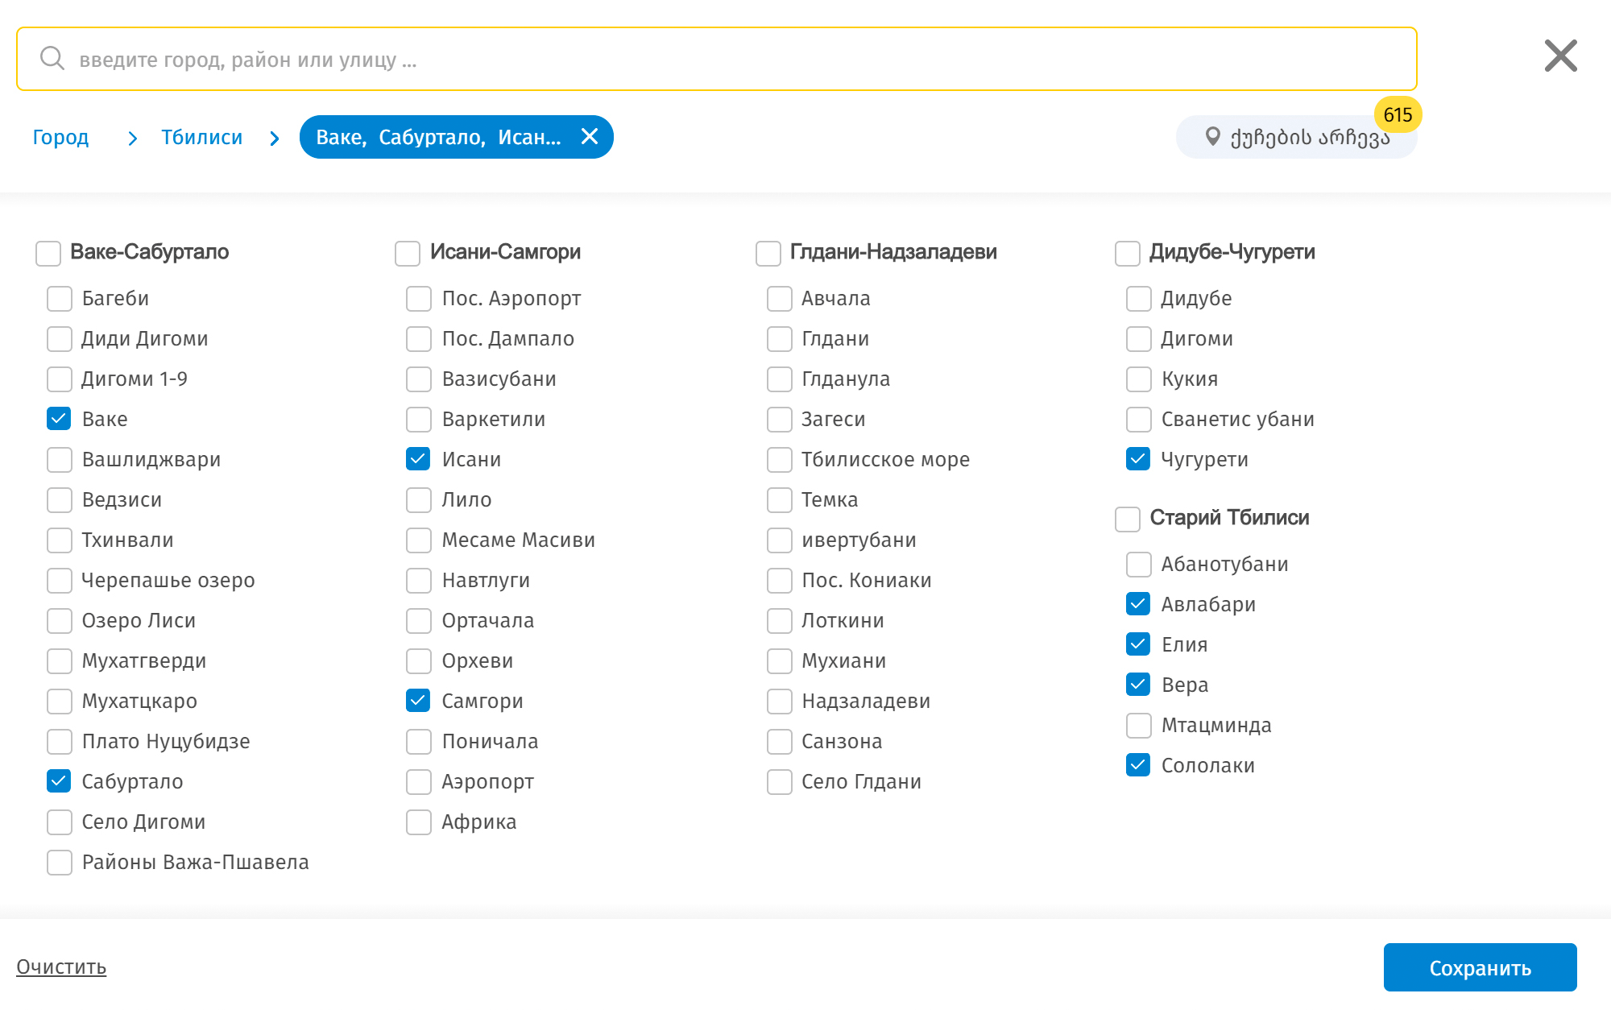Uncheck Сабуртало checkbox

[x=59, y=781]
